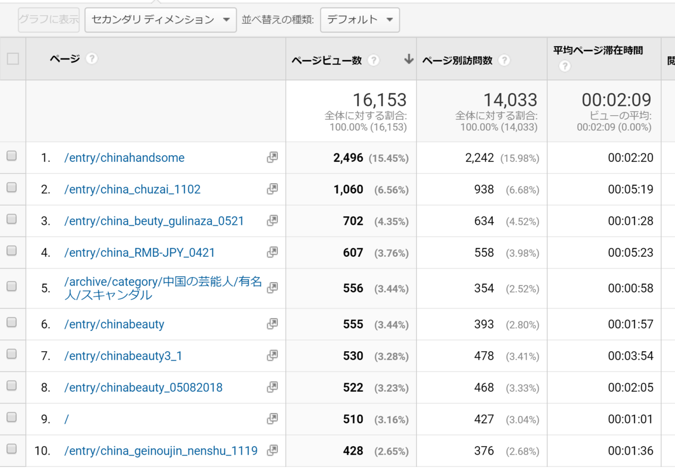Open the /entry/china_RMB-JPY_0421 link
The width and height of the screenshot is (675, 472).
pos(139,253)
